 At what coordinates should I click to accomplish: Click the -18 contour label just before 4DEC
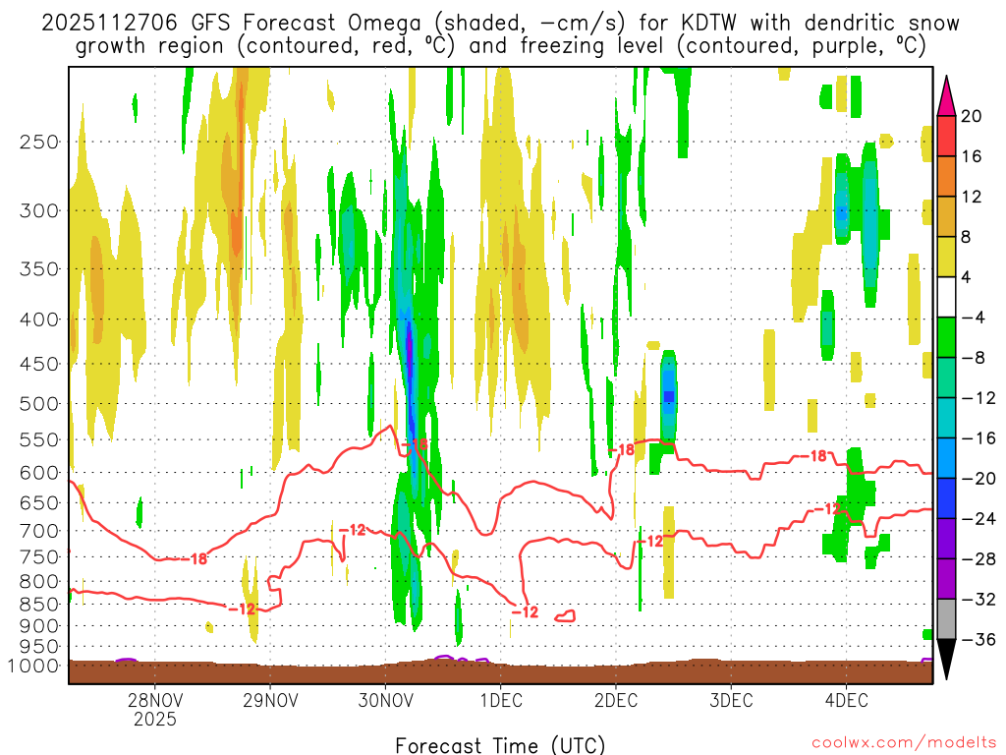(x=813, y=456)
